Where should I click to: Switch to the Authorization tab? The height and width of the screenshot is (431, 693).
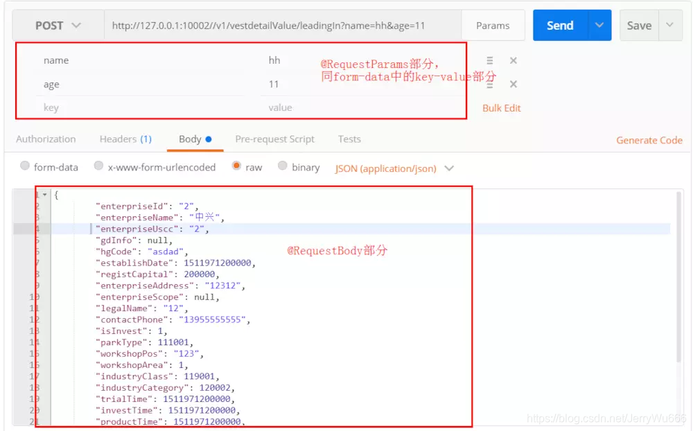[46, 139]
